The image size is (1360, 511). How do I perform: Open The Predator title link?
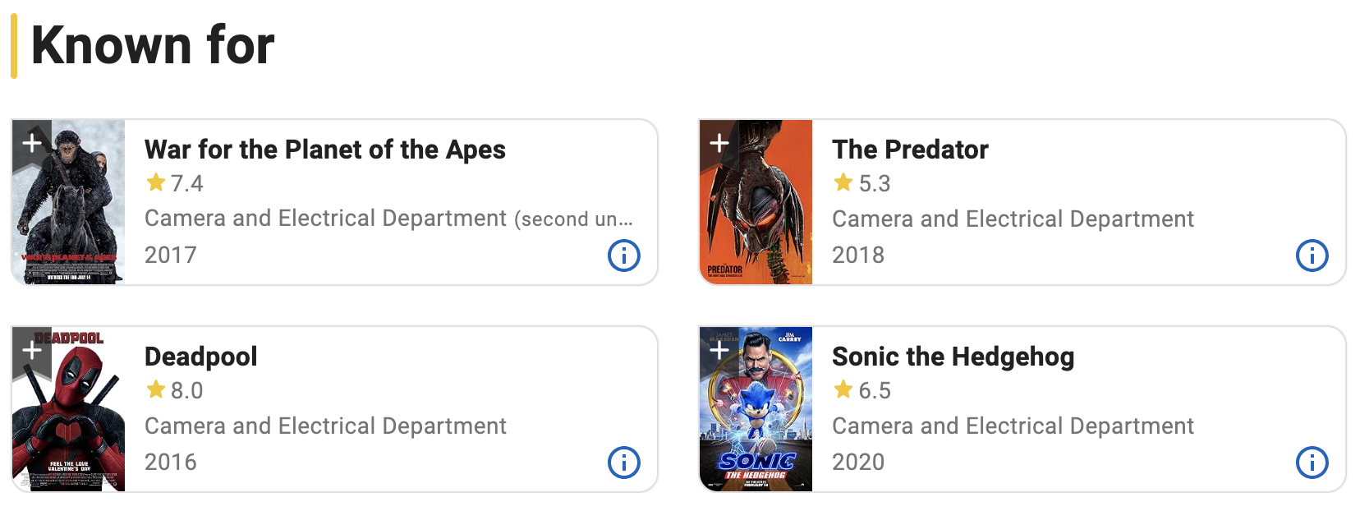click(910, 150)
